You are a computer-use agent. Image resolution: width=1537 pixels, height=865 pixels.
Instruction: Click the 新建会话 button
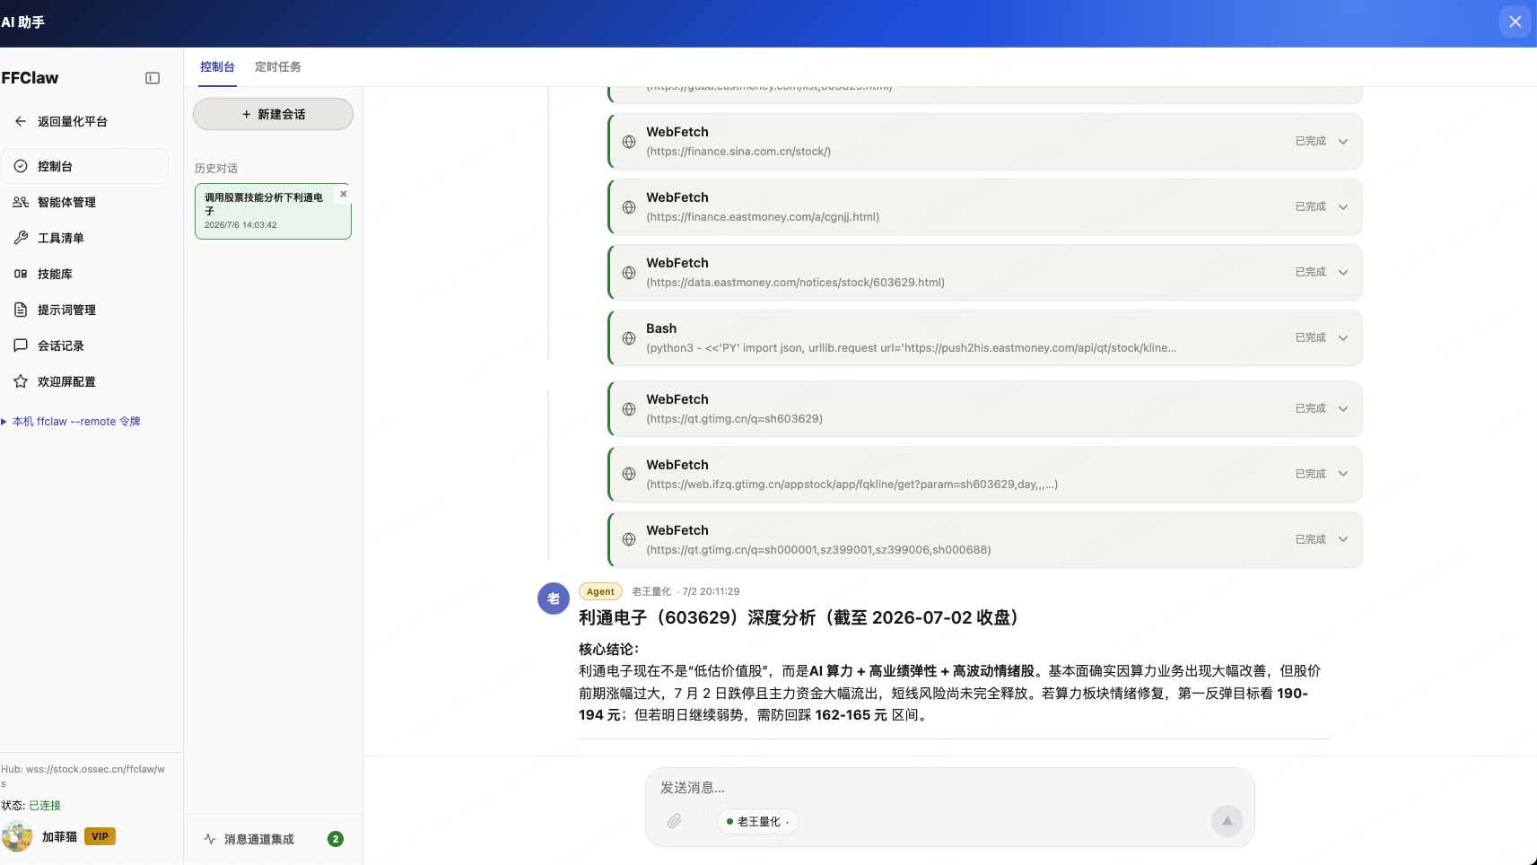[x=273, y=114]
